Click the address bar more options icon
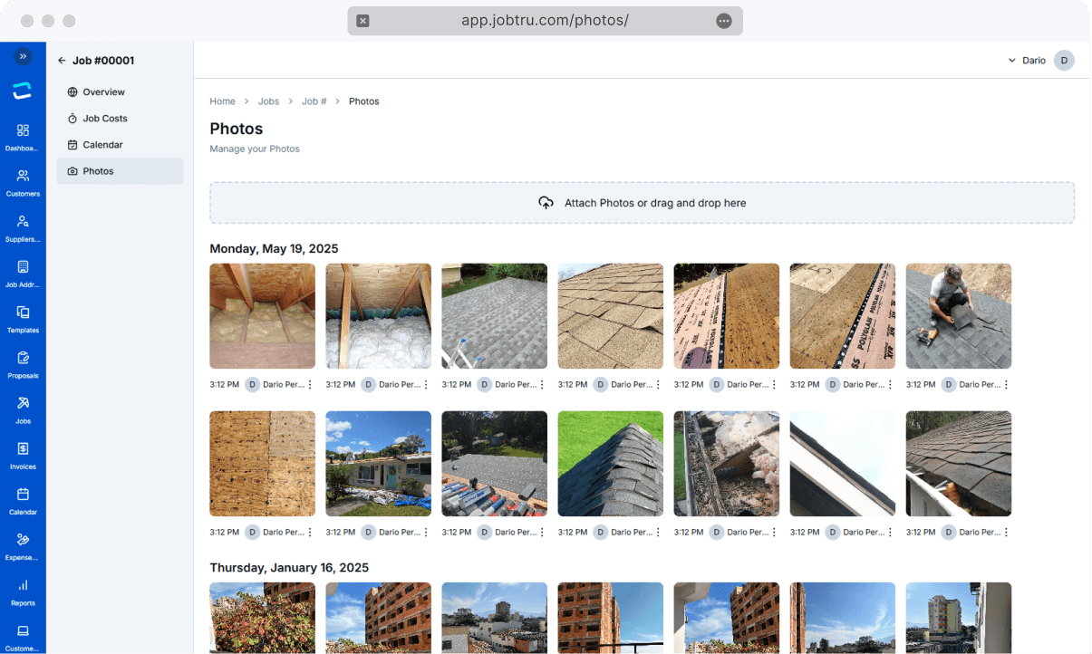Image resolution: width=1092 pixels, height=654 pixels. coord(723,21)
